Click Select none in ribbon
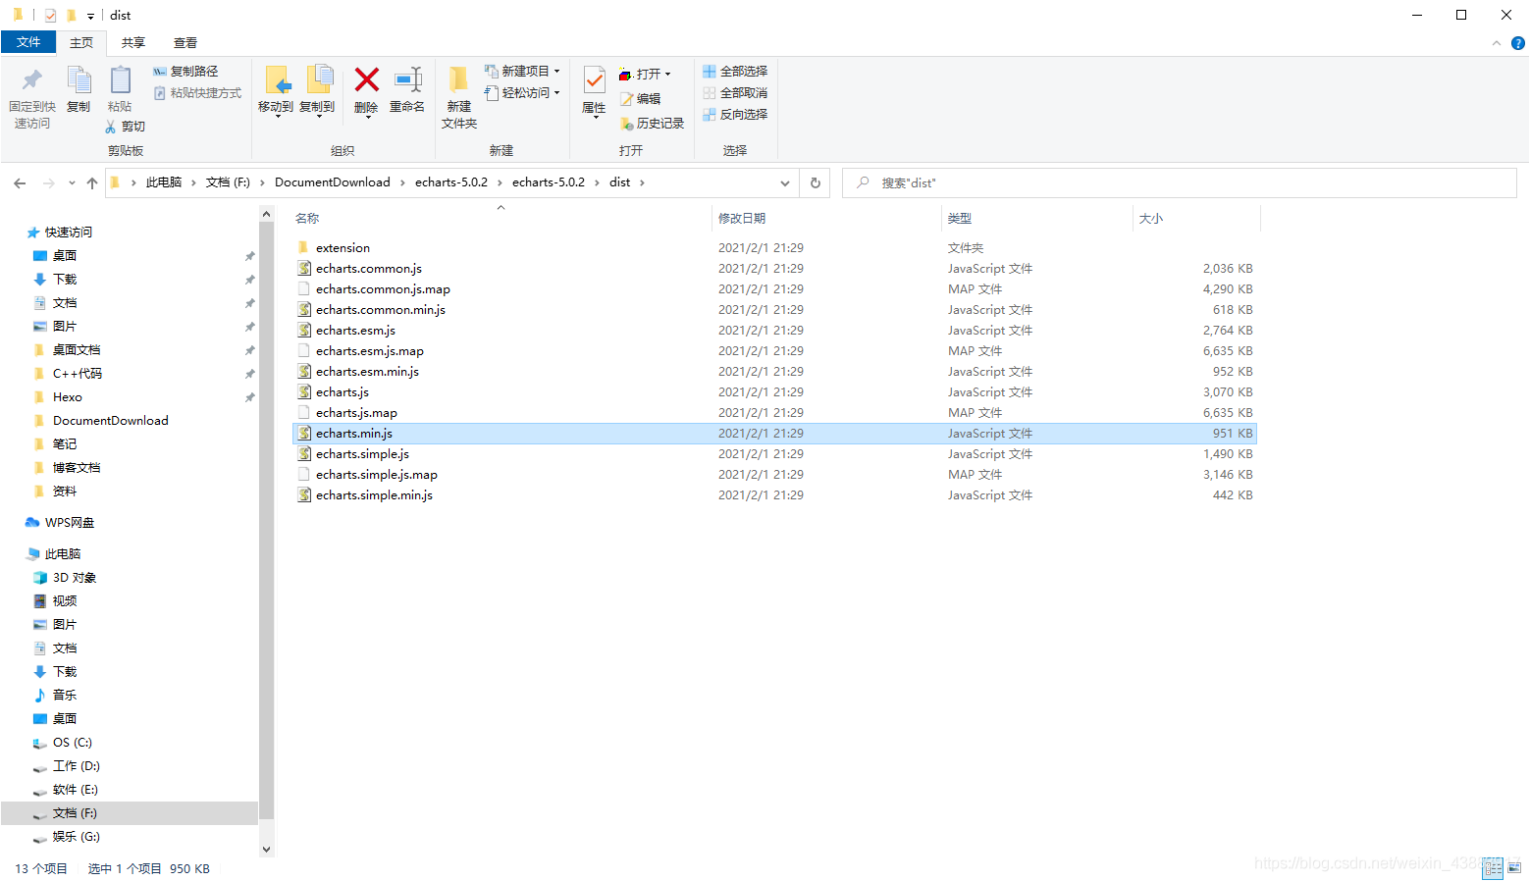 pyautogui.click(x=735, y=93)
